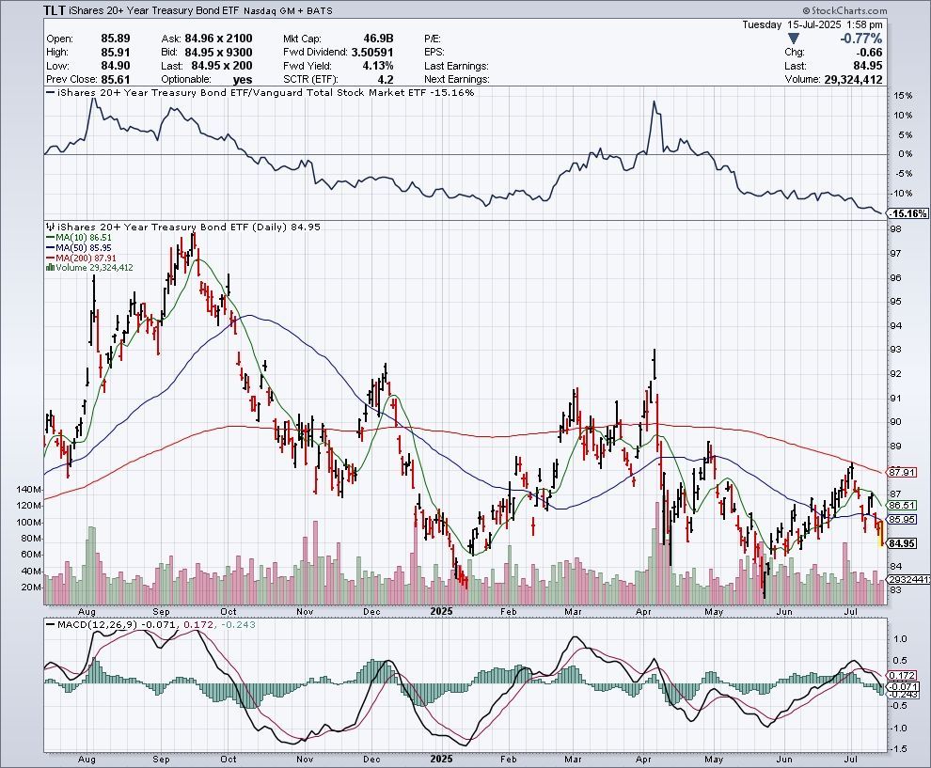Click the volume icon in the price legend
This screenshot has height=768, width=931.
pyautogui.click(x=51, y=268)
